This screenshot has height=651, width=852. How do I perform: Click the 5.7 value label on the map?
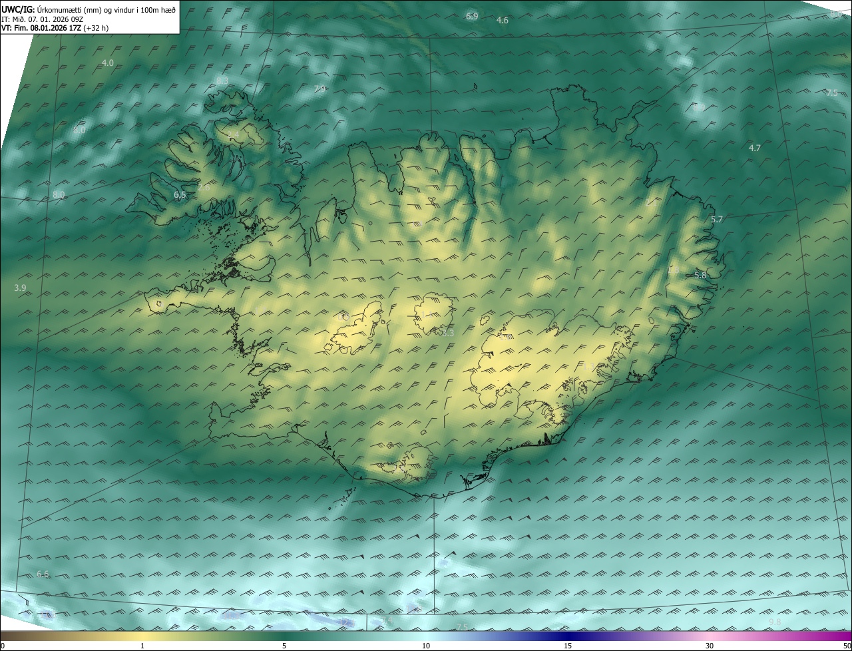click(x=716, y=220)
